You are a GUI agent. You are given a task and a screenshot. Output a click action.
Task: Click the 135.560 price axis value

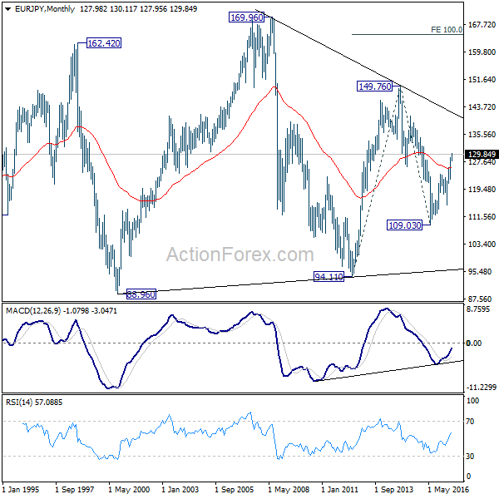pos(482,135)
